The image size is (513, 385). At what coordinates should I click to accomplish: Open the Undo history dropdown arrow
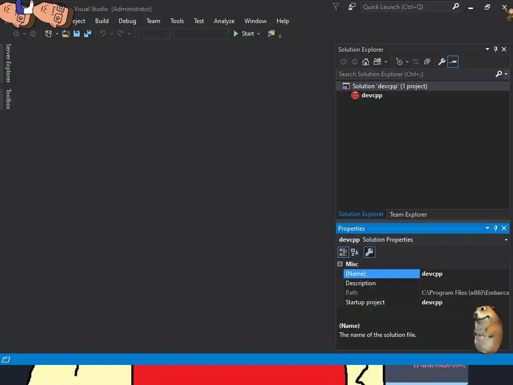click(112, 34)
